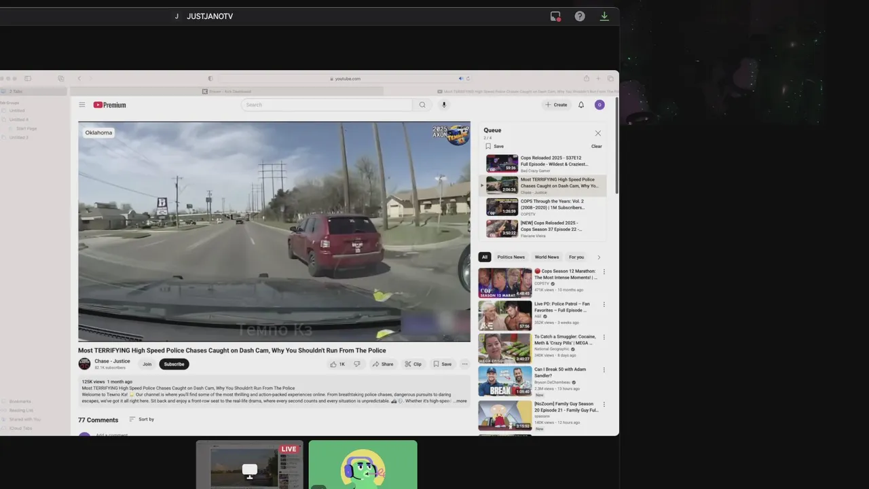Open options for To Catch a Smuggler video
The width and height of the screenshot is (869, 489).
[604, 337]
